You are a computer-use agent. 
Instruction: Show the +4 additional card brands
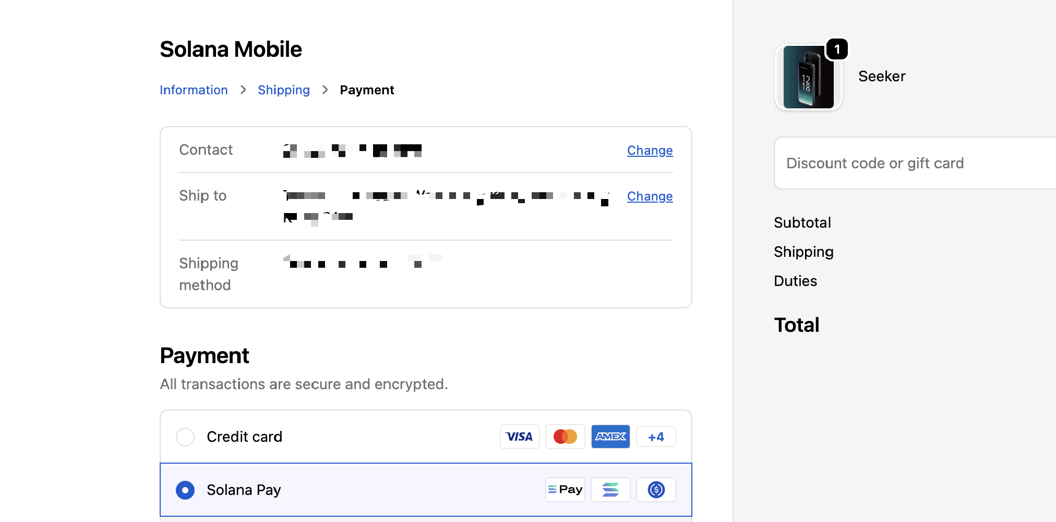pos(655,437)
